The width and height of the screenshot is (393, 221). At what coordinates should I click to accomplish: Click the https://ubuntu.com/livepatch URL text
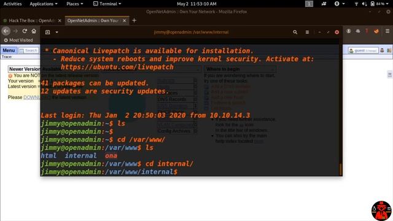(117, 67)
